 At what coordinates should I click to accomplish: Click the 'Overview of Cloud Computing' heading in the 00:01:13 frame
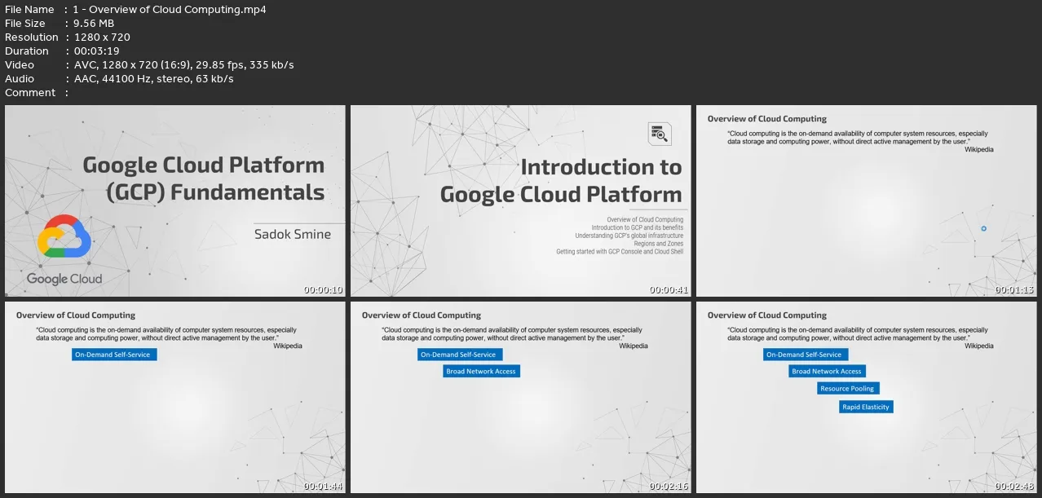coord(767,119)
